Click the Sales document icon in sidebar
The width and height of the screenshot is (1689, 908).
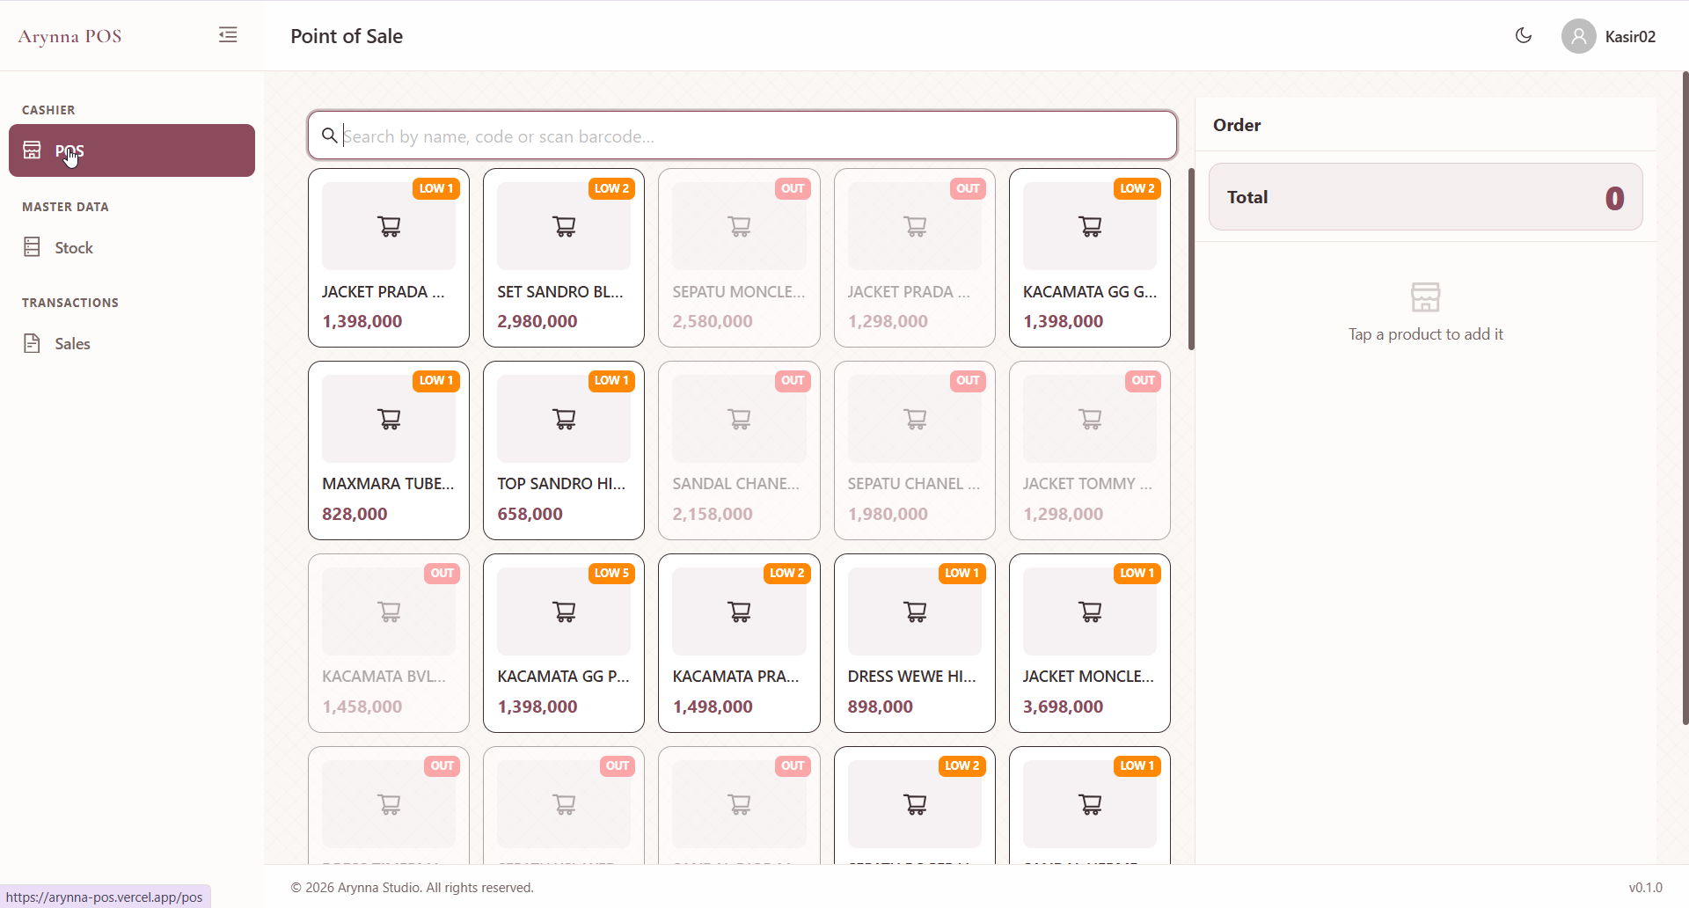point(32,343)
